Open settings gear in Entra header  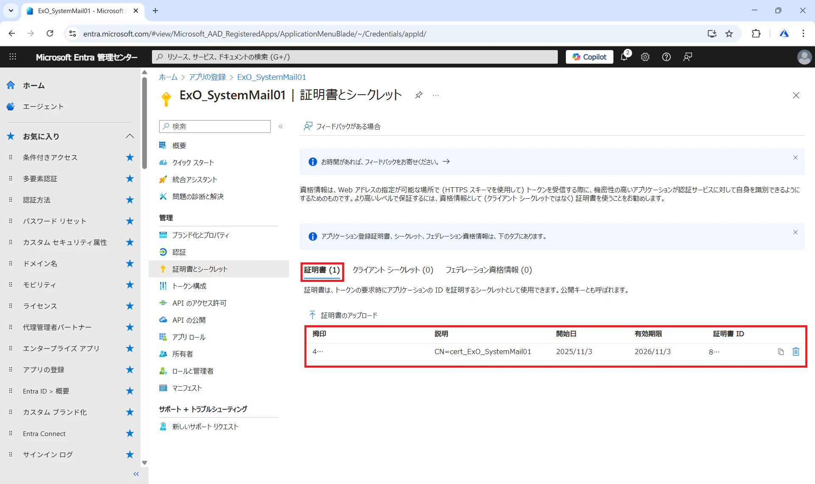[645, 57]
